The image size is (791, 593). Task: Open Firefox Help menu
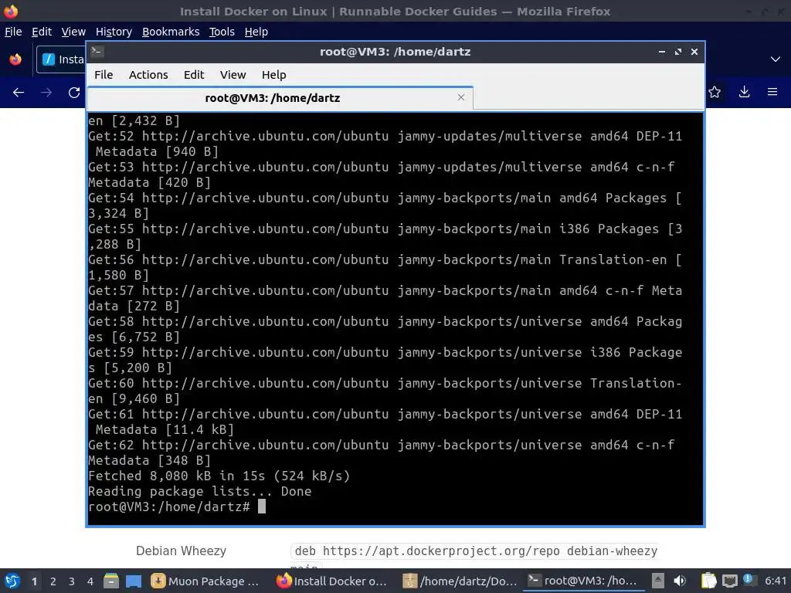click(256, 32)
